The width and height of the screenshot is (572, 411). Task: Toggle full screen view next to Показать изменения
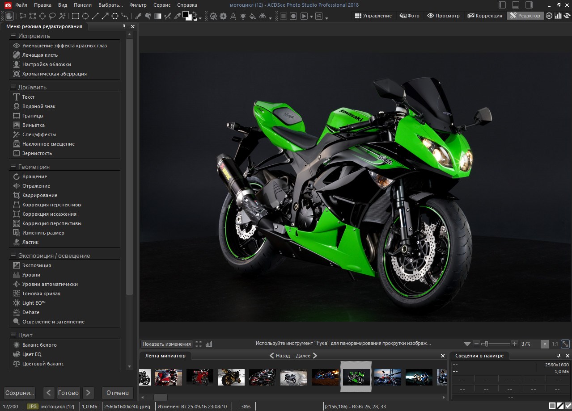pyautogui.click(x=199, y=344)
